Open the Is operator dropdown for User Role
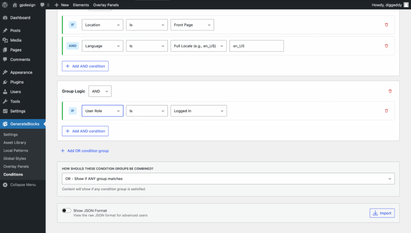The height and width of the screenshot is (233, 411). 147,111
